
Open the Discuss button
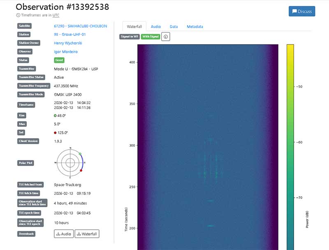[x=302, y=12]
